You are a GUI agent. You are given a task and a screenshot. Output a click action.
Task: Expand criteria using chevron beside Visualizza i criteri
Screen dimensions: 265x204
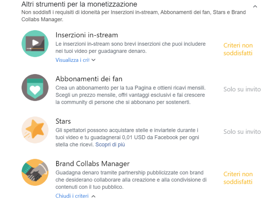[x=93, y=60]
